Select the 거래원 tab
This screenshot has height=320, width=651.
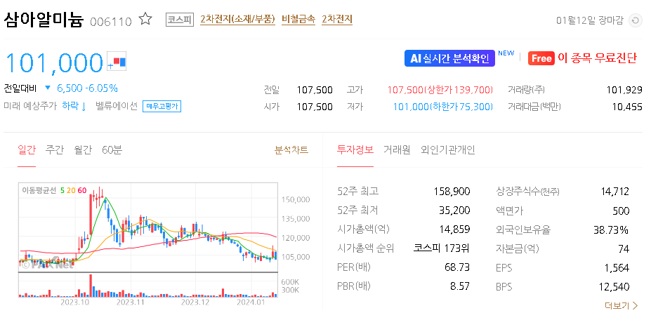(x=397, y=150)
